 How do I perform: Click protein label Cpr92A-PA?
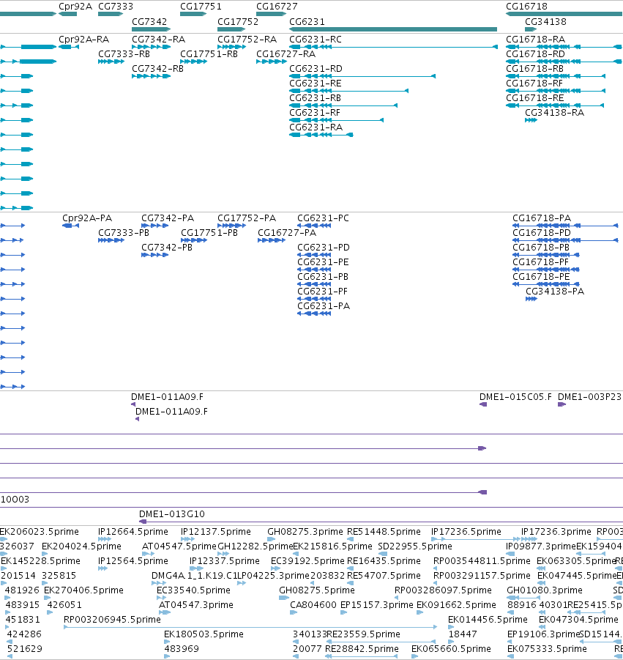tap(87, 218)
